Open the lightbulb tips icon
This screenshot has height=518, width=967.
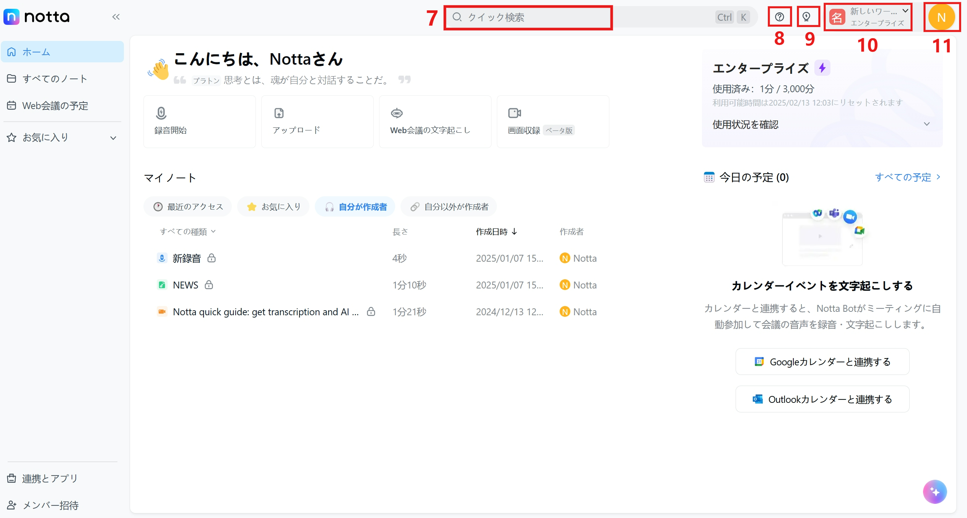pos(806,17)
